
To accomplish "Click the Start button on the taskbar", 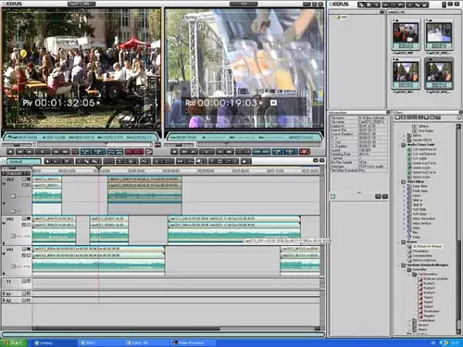I will pyautogui.click(x=14, y=342).
